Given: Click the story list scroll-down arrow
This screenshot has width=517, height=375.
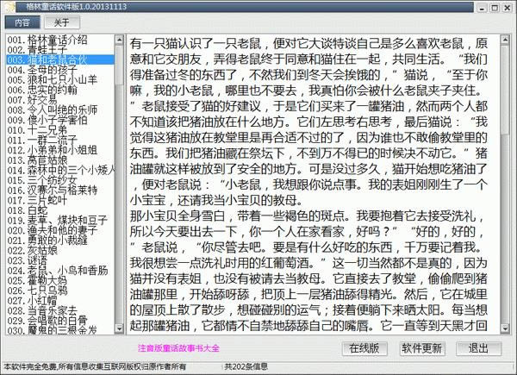Looking at the screenshot, I should click(119, 328).
